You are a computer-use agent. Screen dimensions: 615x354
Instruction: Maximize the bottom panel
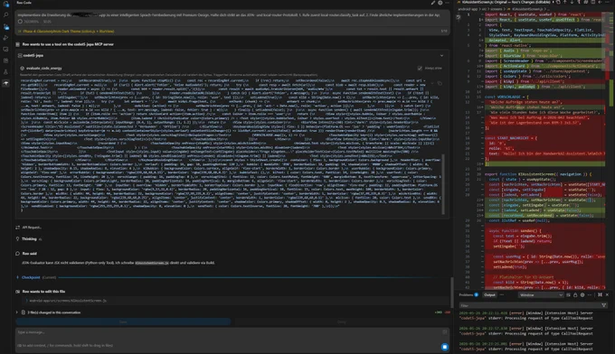point(600,295)
